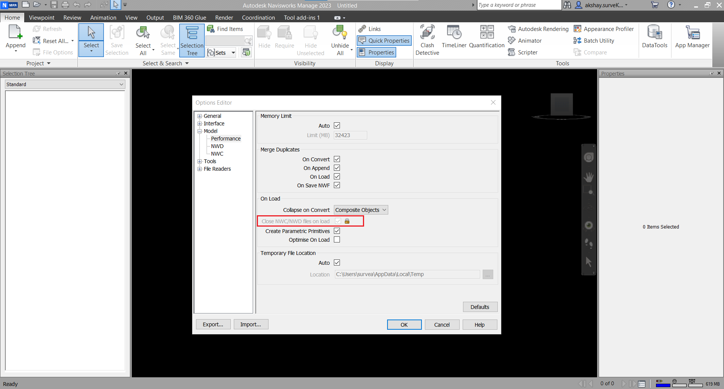Open the Select & Search panel dropdown

tap(166, 63)
